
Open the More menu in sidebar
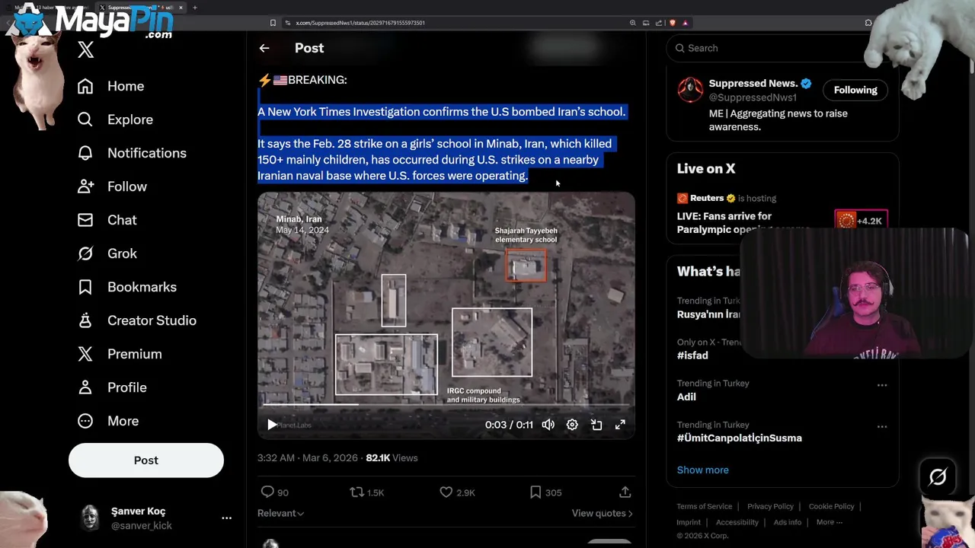coord(108,421)
